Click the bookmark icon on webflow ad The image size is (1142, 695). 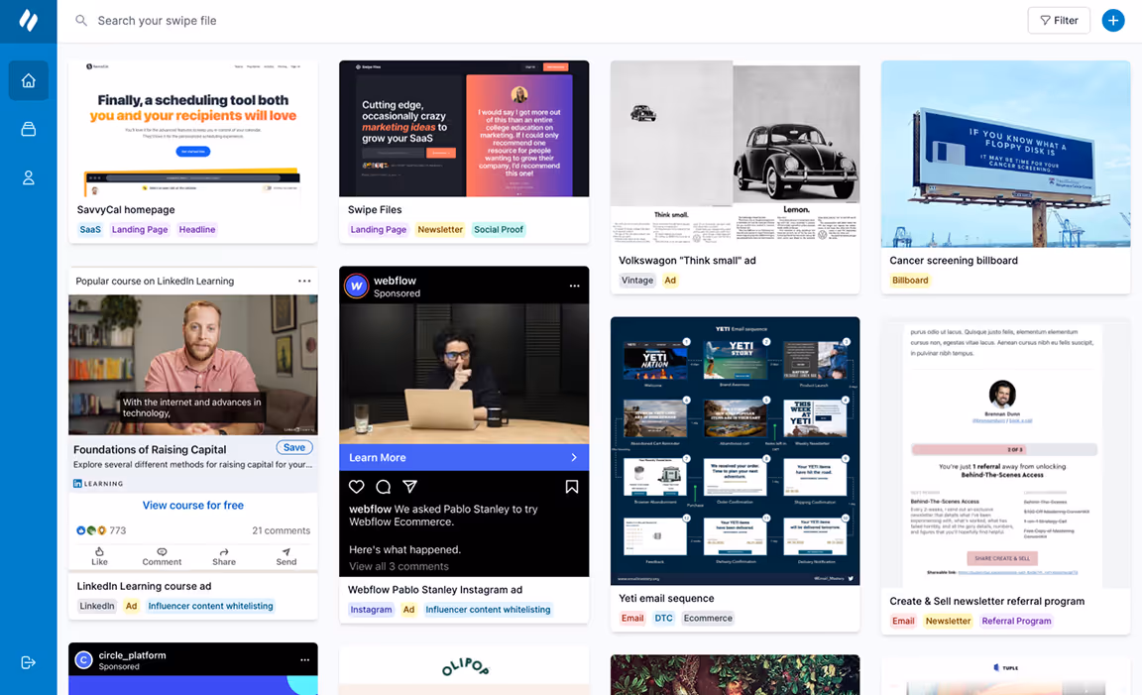click(572, 487)
